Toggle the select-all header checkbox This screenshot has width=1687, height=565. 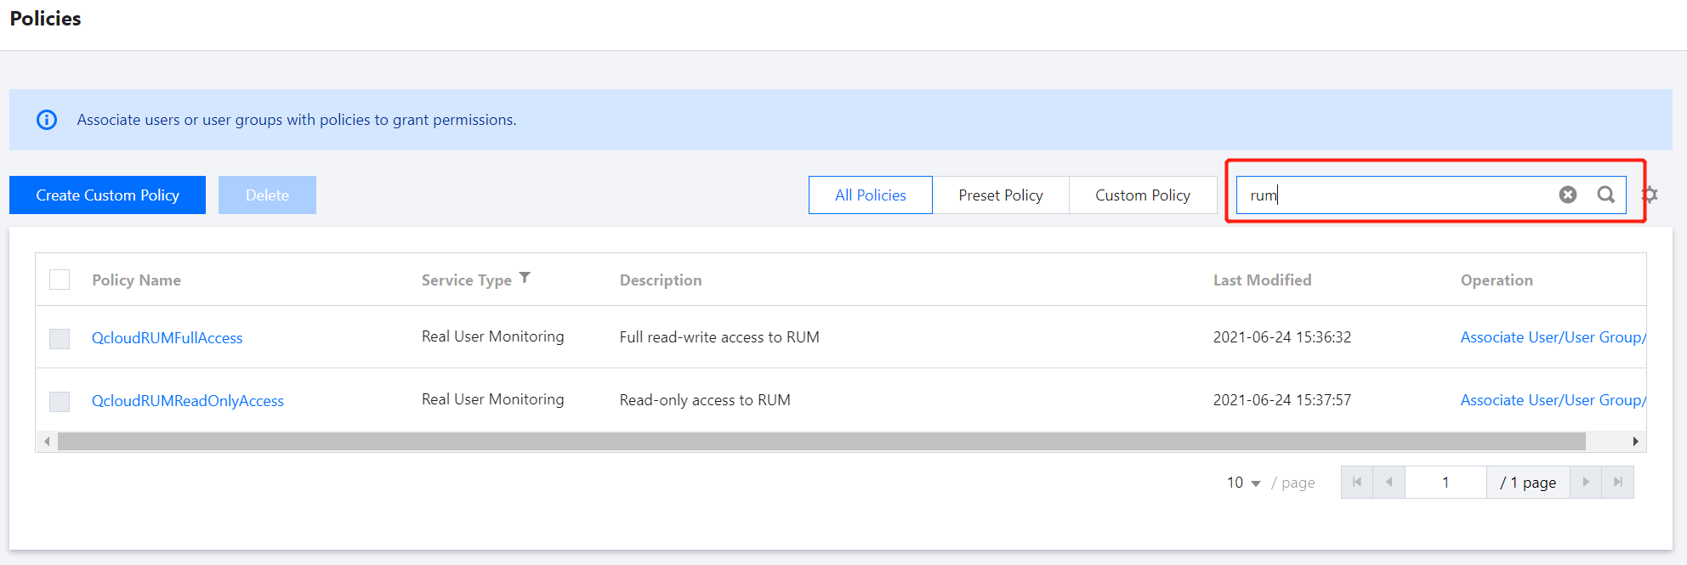tap(60, 280)
